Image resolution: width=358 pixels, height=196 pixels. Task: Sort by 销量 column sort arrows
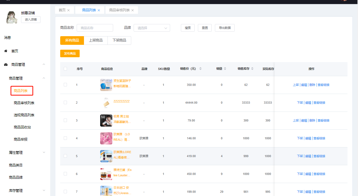225,69
